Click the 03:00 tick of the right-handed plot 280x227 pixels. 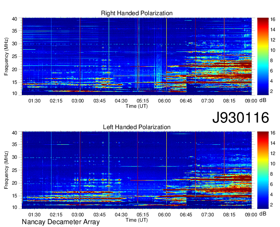click(78, 101)
